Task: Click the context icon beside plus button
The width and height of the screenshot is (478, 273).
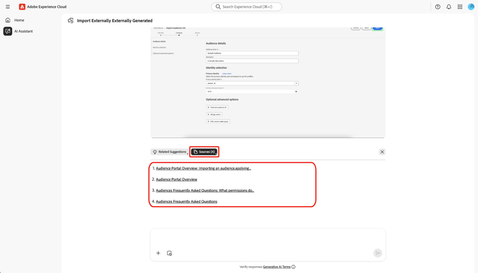Action: (x=170, y=253)
